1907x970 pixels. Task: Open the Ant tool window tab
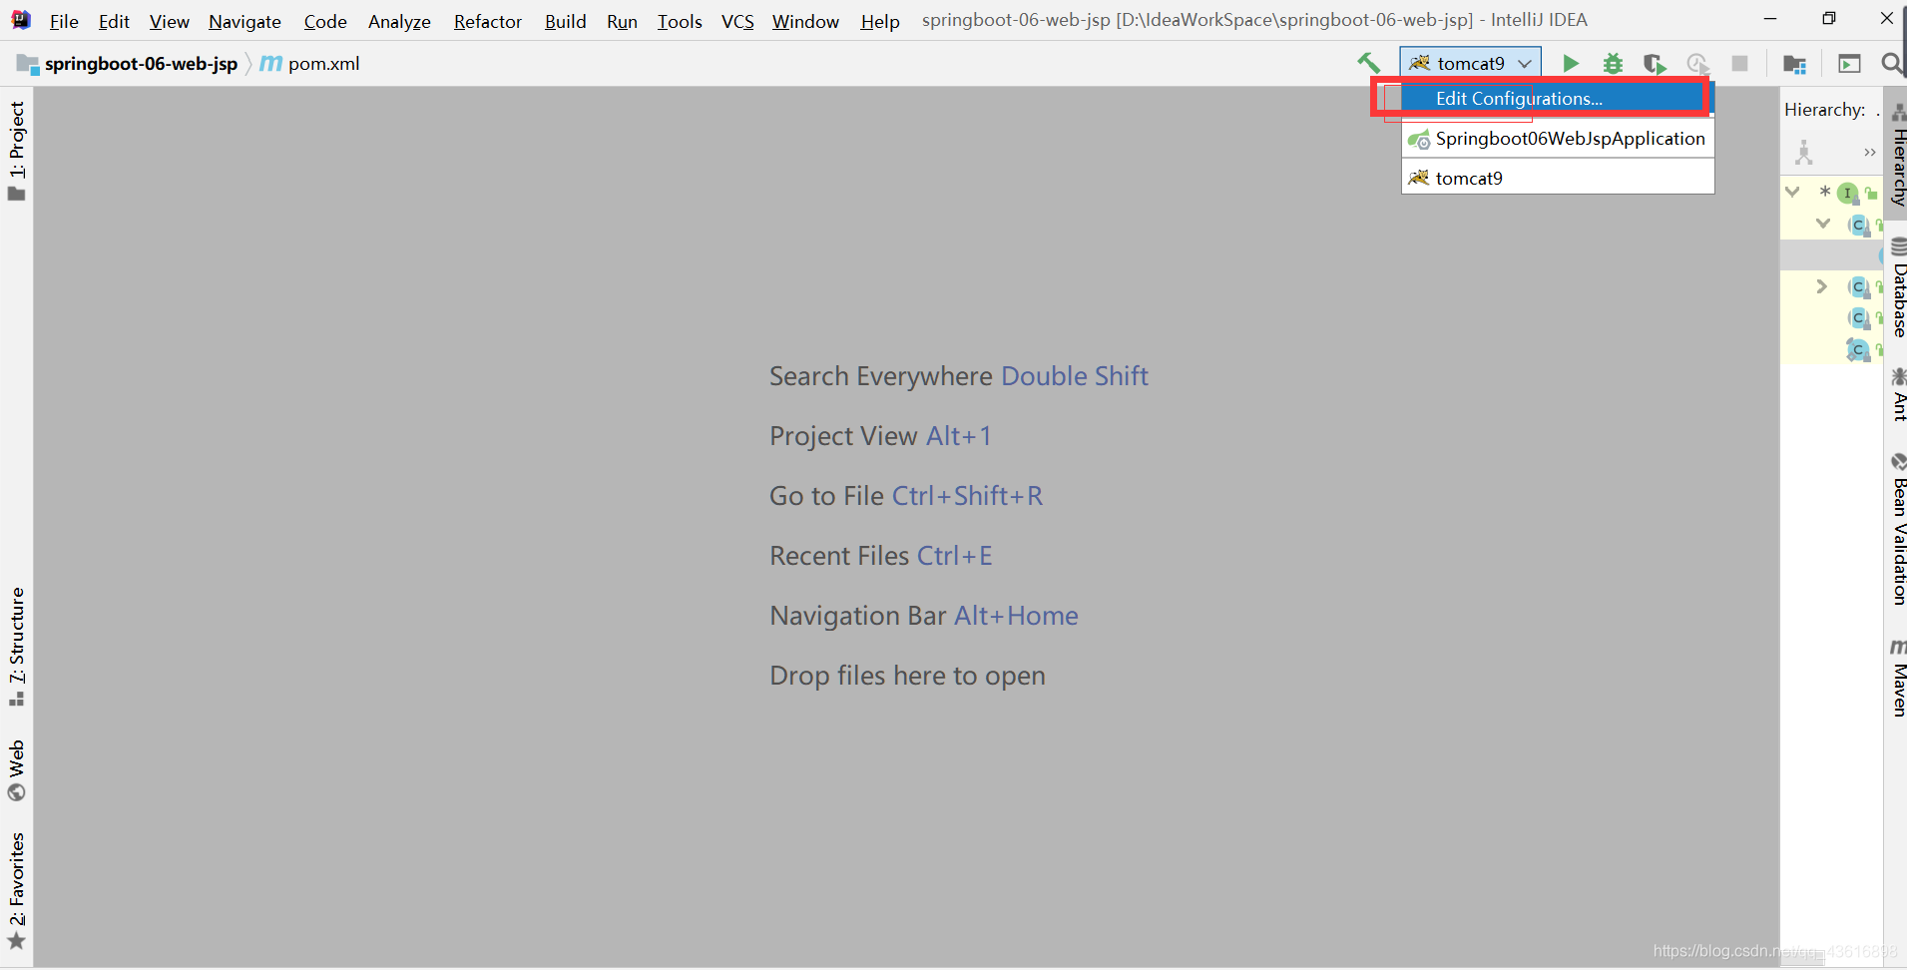point(1897,395)
